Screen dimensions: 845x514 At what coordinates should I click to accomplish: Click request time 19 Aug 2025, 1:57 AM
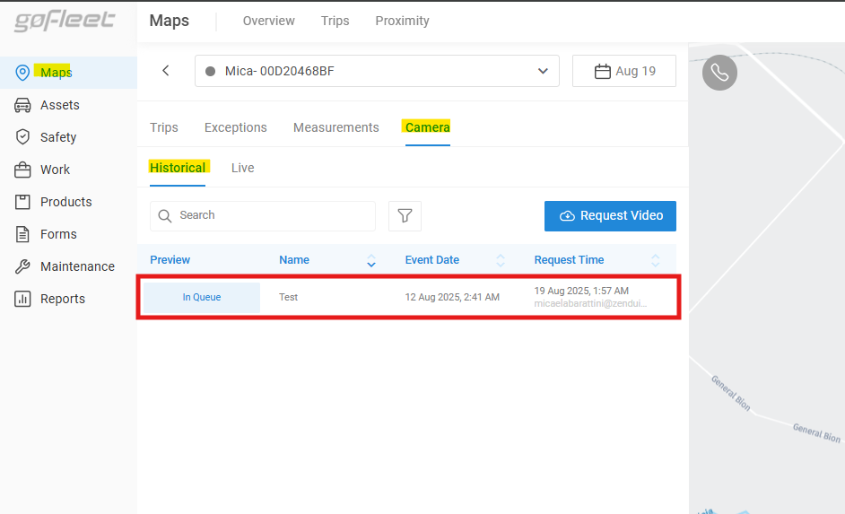[581, 291]
